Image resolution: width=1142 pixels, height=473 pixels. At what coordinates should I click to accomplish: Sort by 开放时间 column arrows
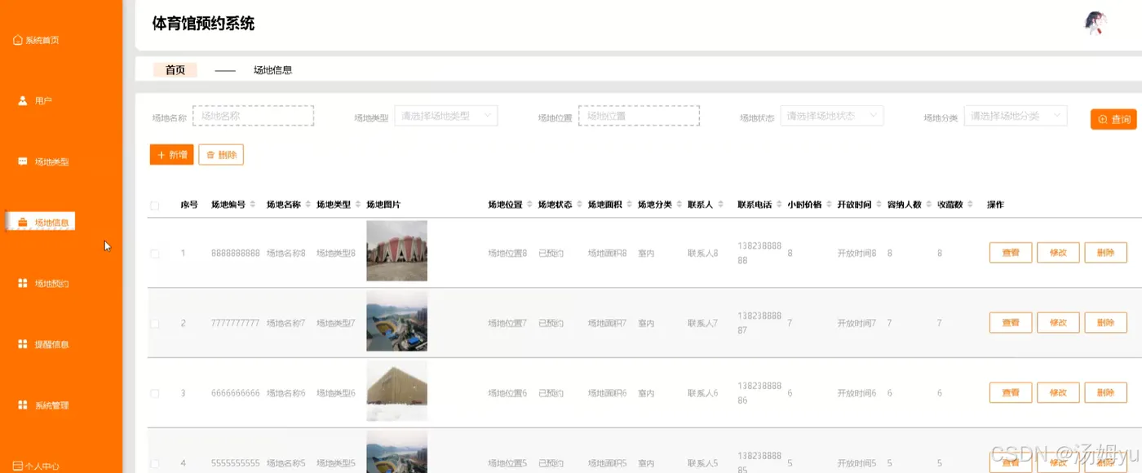click(x=879, y=205)
